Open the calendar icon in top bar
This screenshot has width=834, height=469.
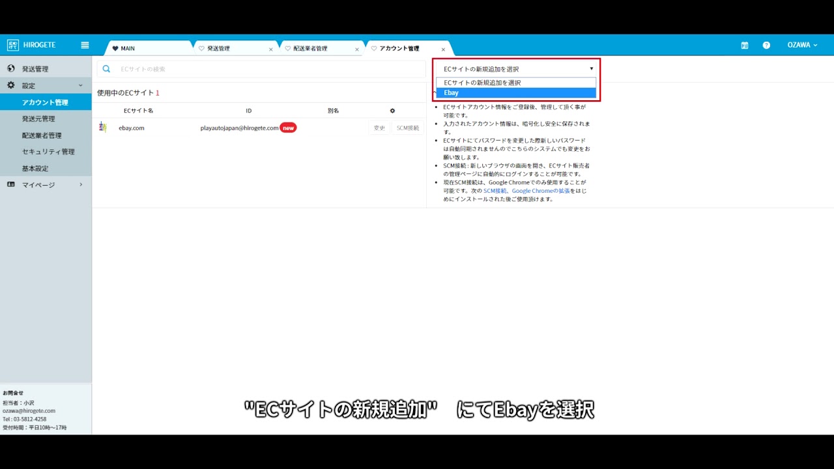(x=745, y=45)
